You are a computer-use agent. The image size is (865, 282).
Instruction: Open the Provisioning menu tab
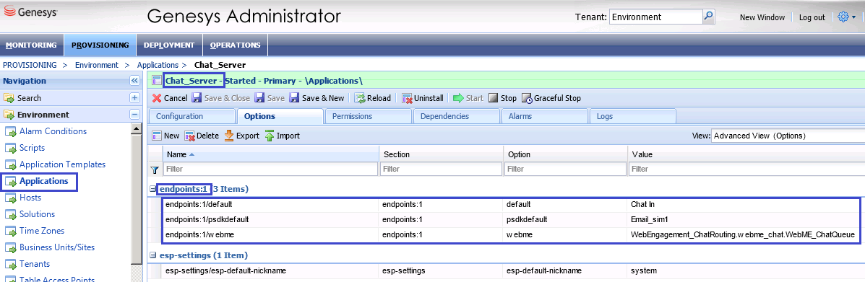(x=100, y=45)
